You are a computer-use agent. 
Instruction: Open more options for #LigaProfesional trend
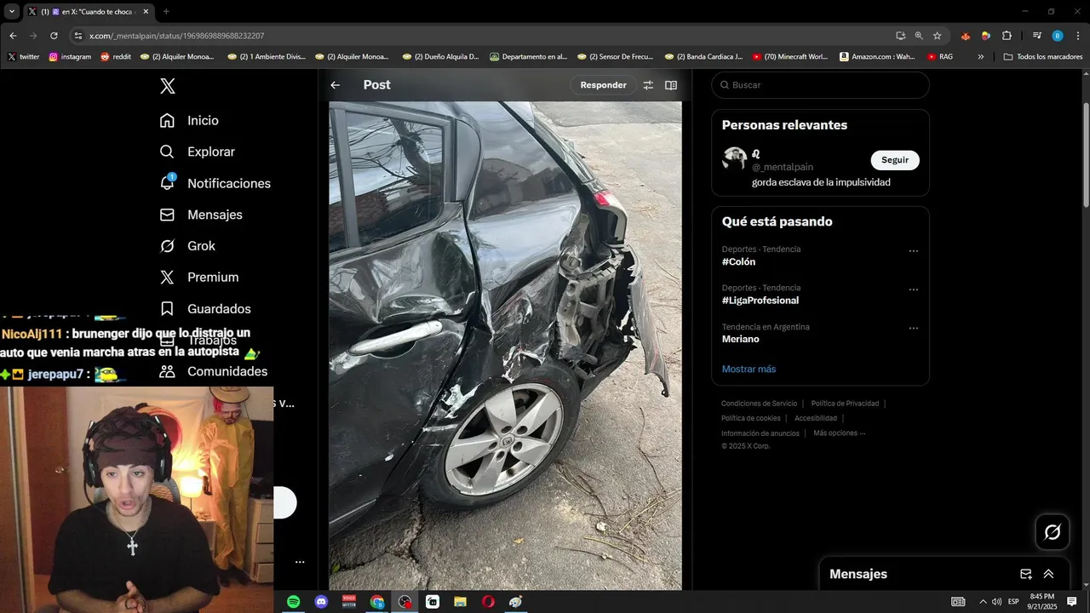click(x=913, y=289)
